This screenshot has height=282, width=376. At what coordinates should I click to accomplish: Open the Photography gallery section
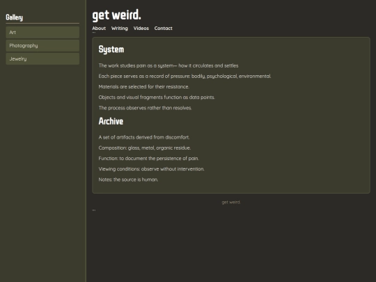42,45
